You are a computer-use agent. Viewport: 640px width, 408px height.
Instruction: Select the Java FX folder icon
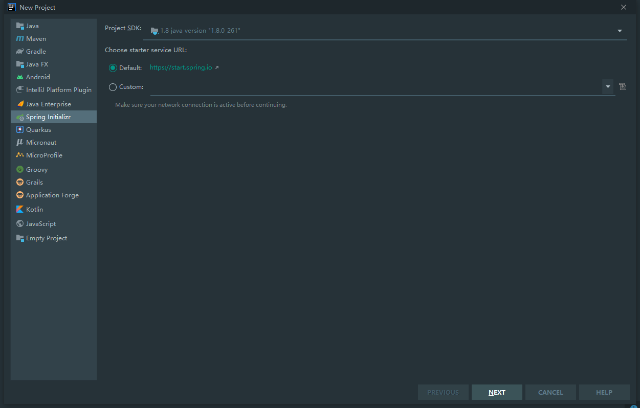[20, 64]
